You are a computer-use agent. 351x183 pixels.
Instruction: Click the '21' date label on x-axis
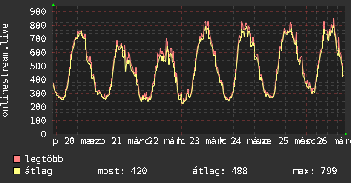[x=117, y=141]
